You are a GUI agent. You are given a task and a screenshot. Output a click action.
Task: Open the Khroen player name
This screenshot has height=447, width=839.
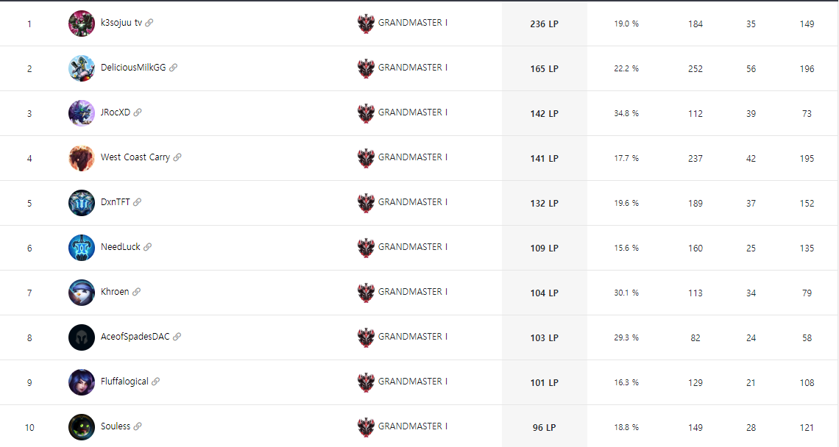115,291
